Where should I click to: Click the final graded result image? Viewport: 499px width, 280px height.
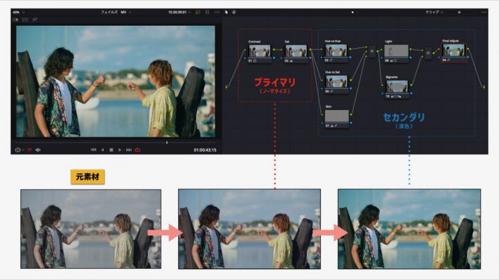tap(409, 229)
